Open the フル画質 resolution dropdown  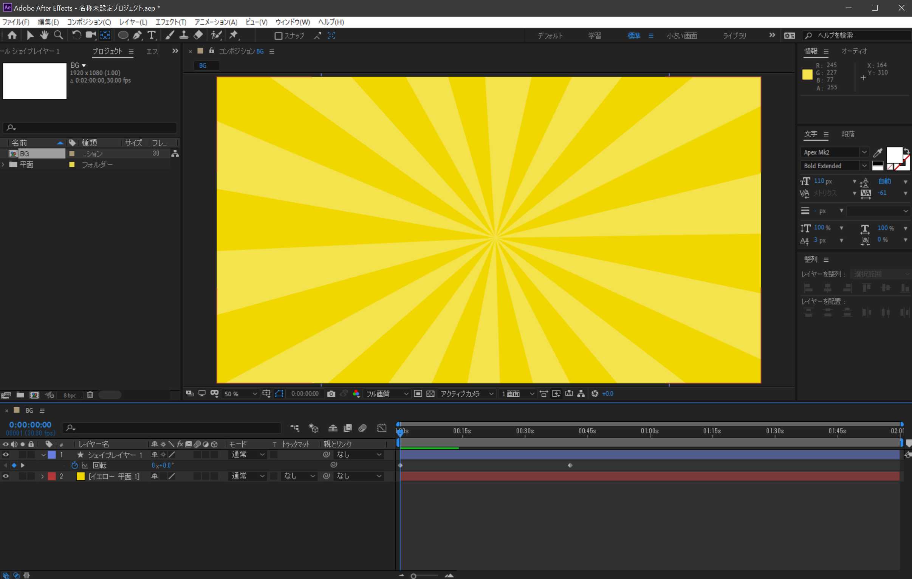387,394
